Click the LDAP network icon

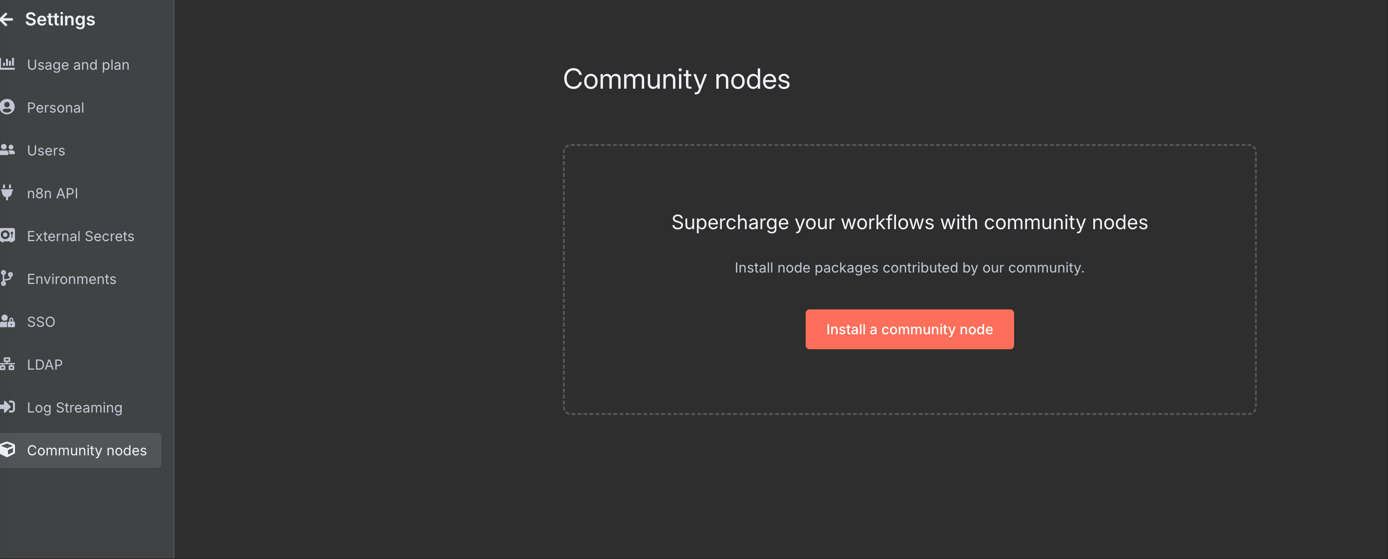click(7, 364)
